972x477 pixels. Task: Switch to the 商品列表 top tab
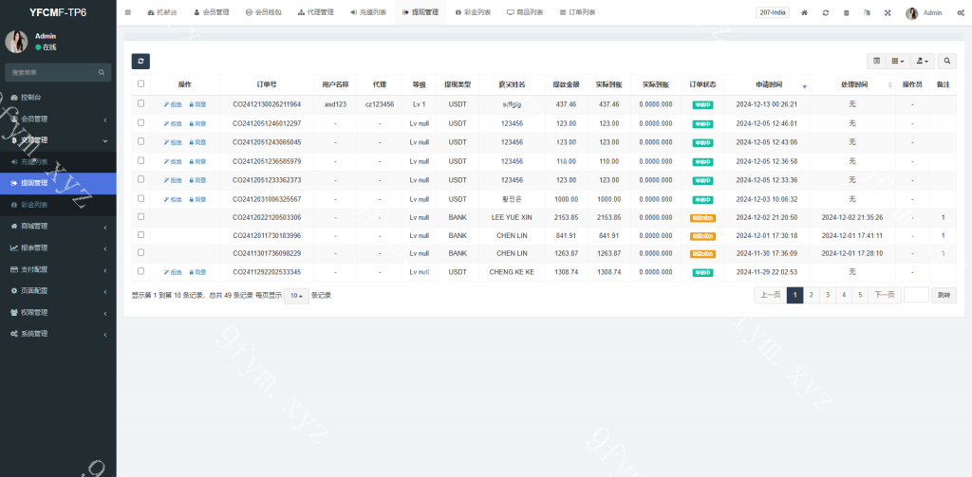click(x=525, y=12)
